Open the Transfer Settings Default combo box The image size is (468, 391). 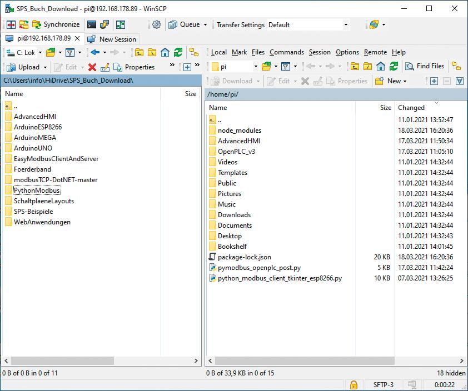click(x=308, y=25)
